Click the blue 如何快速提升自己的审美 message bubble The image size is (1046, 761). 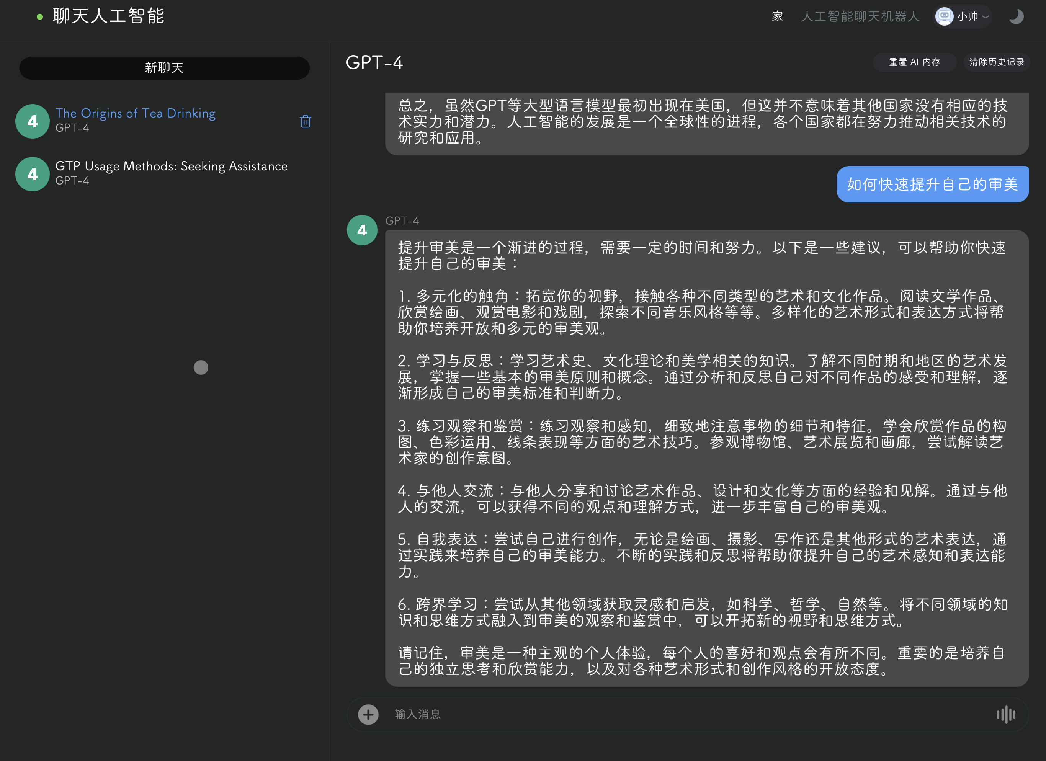pyautogui.click(x=932, y=185)
